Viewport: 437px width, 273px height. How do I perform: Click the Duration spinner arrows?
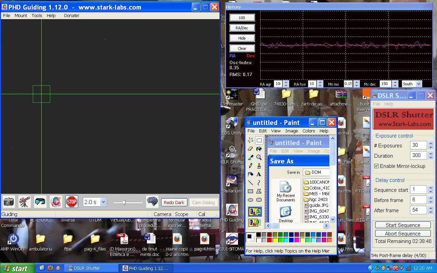pos(431,156)
